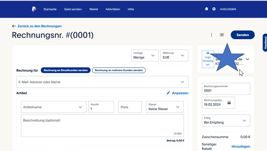Click the Anzahl quantity field
The image size is (267, 151).
pos(101,107)
